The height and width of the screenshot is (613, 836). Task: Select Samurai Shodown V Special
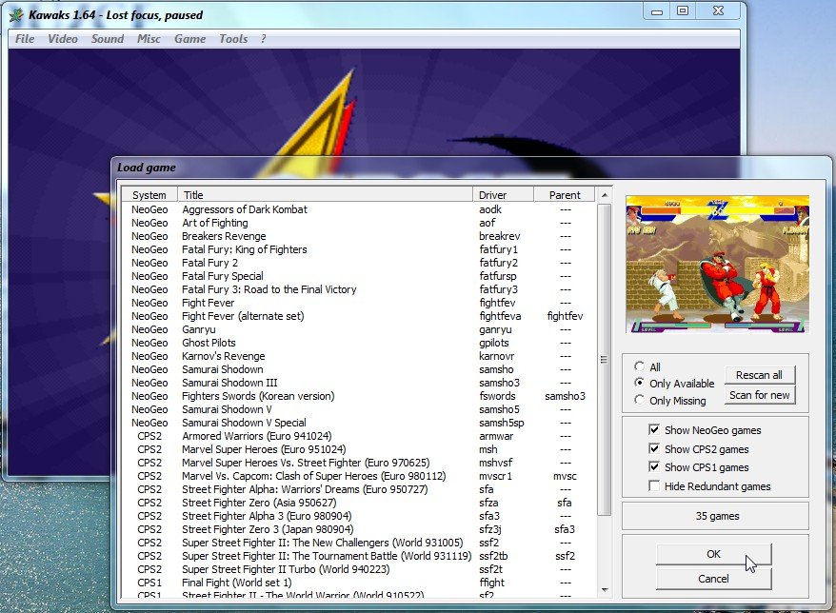[x=358, y=423]
